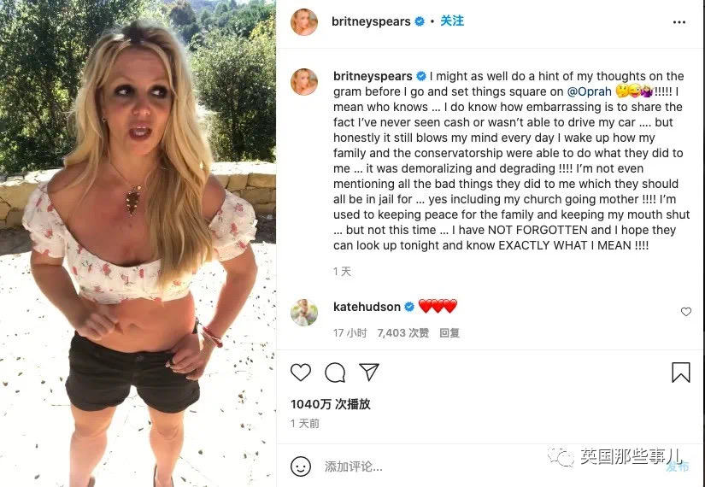705x487 pixels.
Task: Open katehudson's profile avatar
Action: click(304, 312)
